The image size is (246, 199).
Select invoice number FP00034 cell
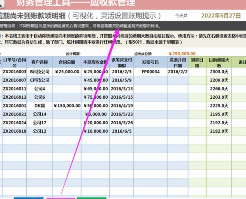pos(151,72)
